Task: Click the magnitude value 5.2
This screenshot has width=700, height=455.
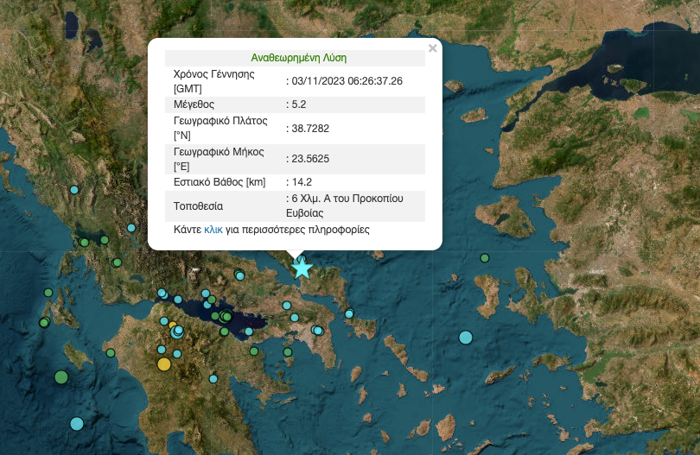Action: coord(299,104)
